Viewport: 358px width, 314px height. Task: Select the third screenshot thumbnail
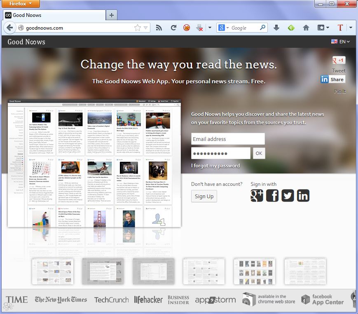click(x=154, y=271)
